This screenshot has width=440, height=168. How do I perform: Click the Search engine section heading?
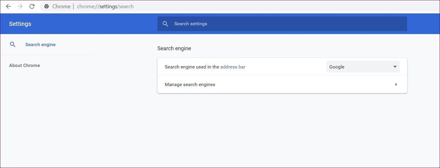coord(174,48)
